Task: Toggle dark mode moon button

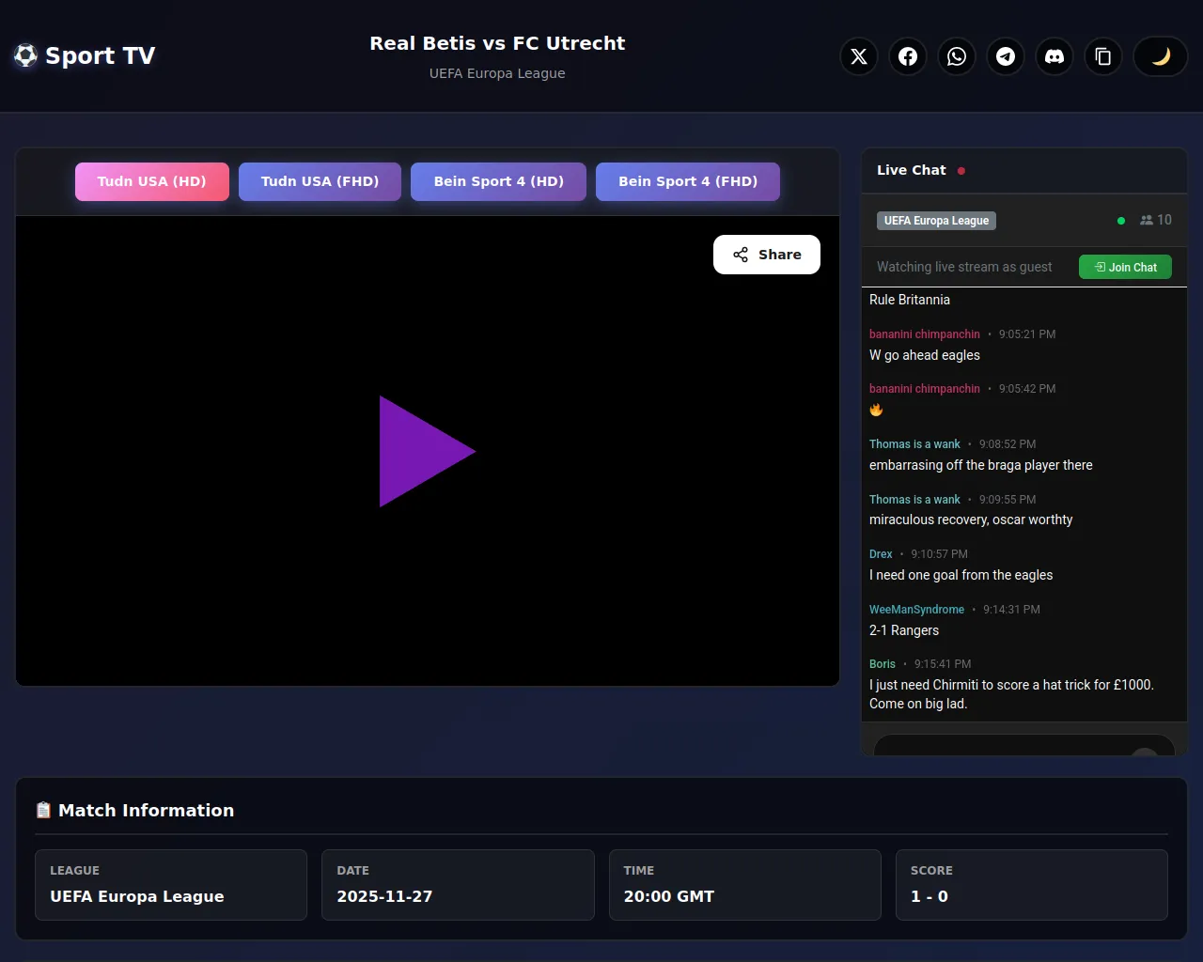Action: point(1161,56)
